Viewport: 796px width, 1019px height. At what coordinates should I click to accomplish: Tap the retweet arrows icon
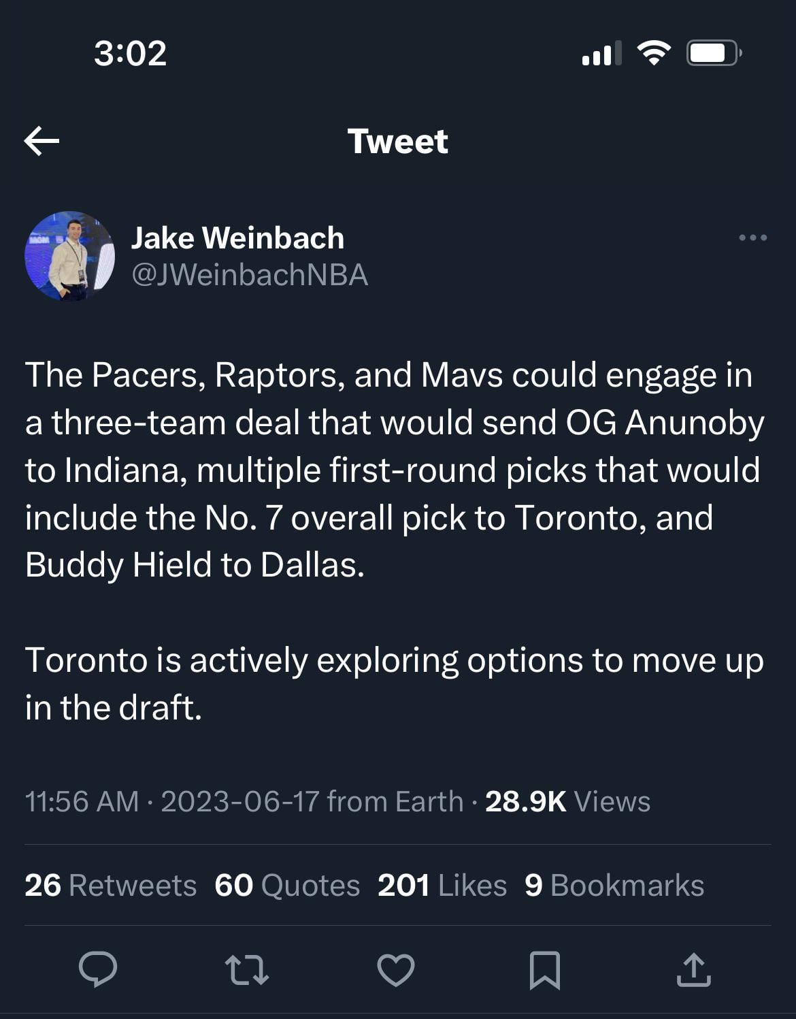click(x=246, y=969)
